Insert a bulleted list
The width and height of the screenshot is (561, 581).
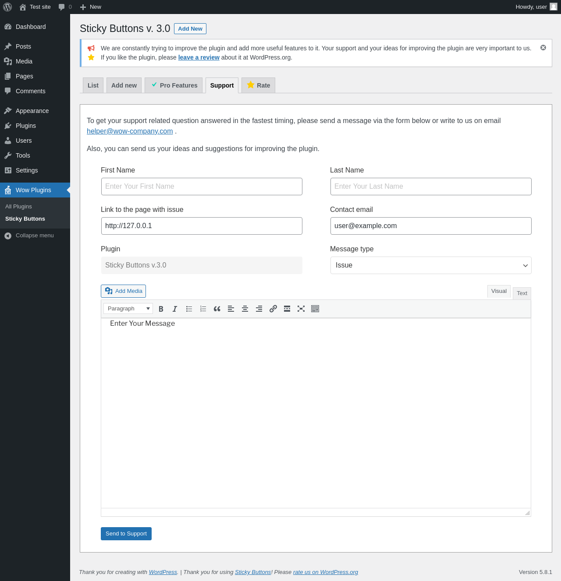tap(189, 309)
